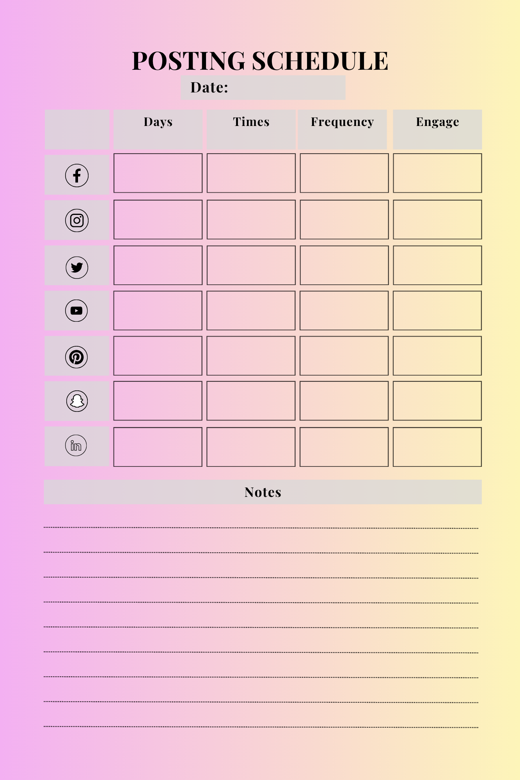The image size is (520, 780).
Task: Click the Notes section header
Action: [263, 492]
